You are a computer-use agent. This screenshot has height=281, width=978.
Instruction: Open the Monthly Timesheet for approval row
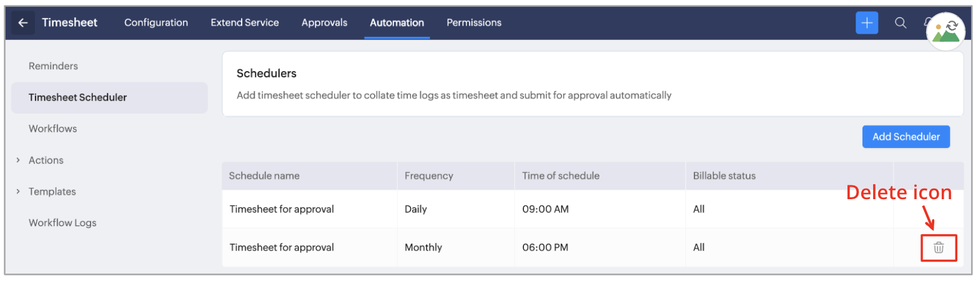(282, 248)
